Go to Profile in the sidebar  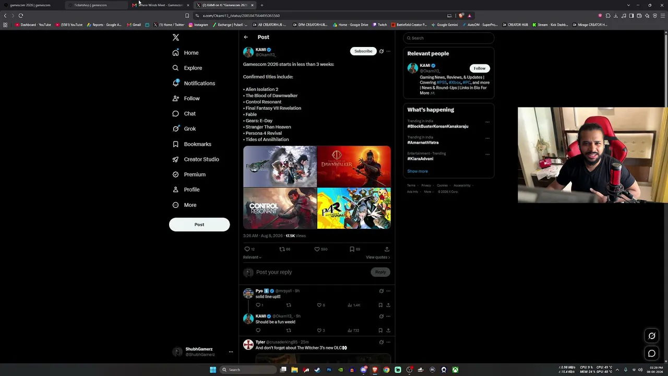tap(186, 190)
